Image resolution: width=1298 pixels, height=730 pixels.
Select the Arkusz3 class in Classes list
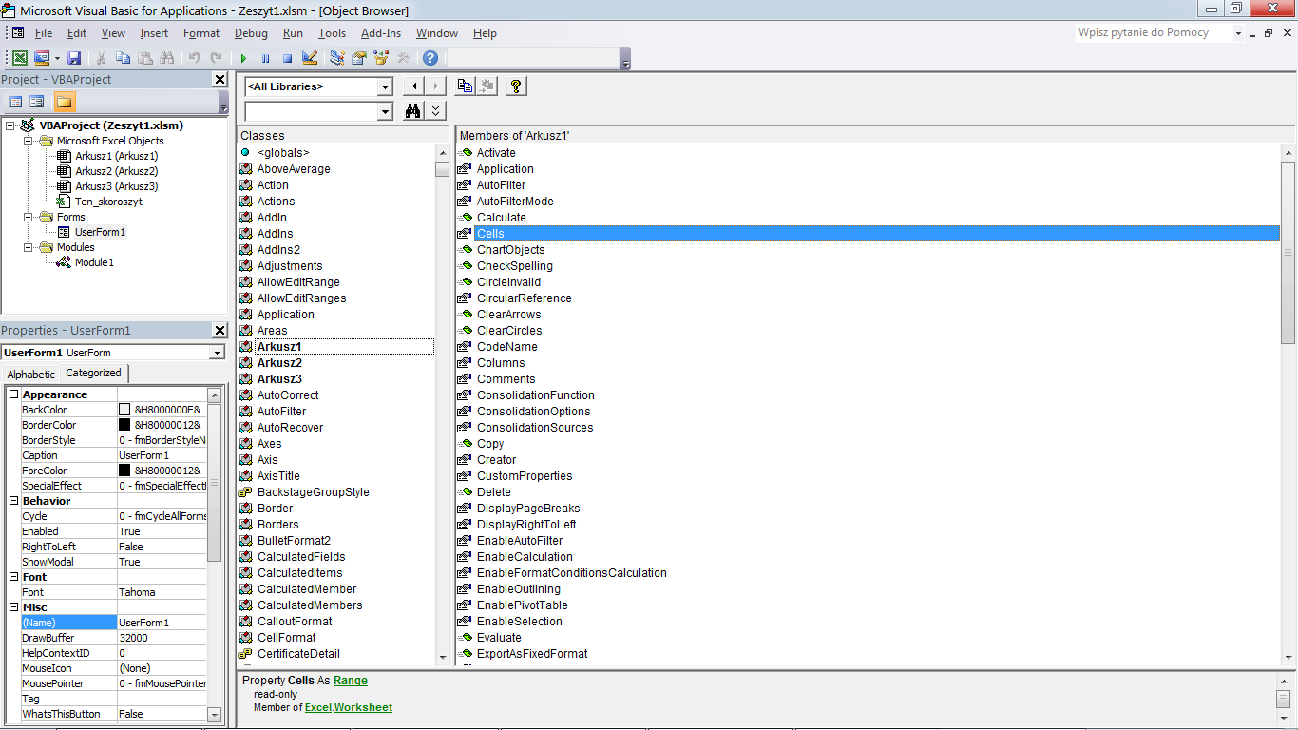coord(279,379)
